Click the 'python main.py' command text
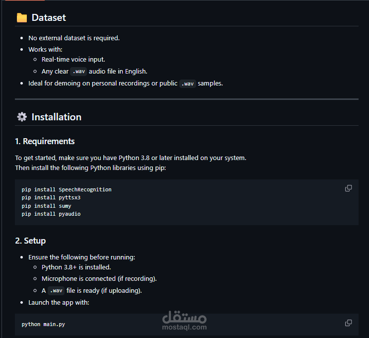This screenshot has width=369, height=338. pos(43,325)
